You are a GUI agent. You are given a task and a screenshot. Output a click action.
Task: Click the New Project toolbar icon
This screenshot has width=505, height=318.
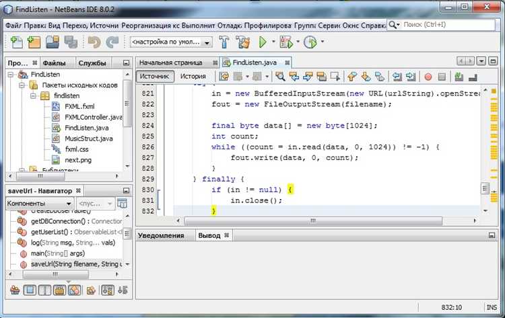[33, 42]
